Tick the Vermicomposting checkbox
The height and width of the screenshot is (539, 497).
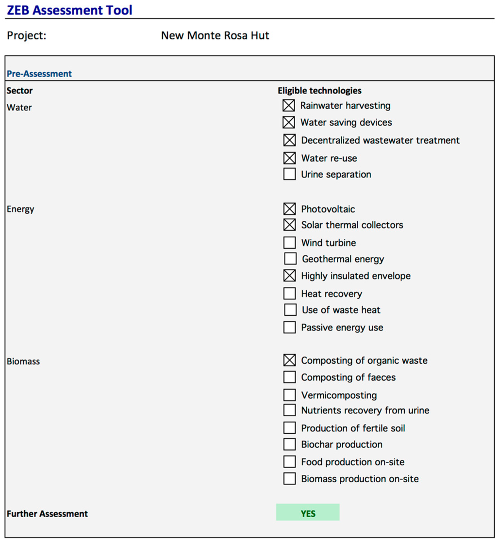pos(289,395)
